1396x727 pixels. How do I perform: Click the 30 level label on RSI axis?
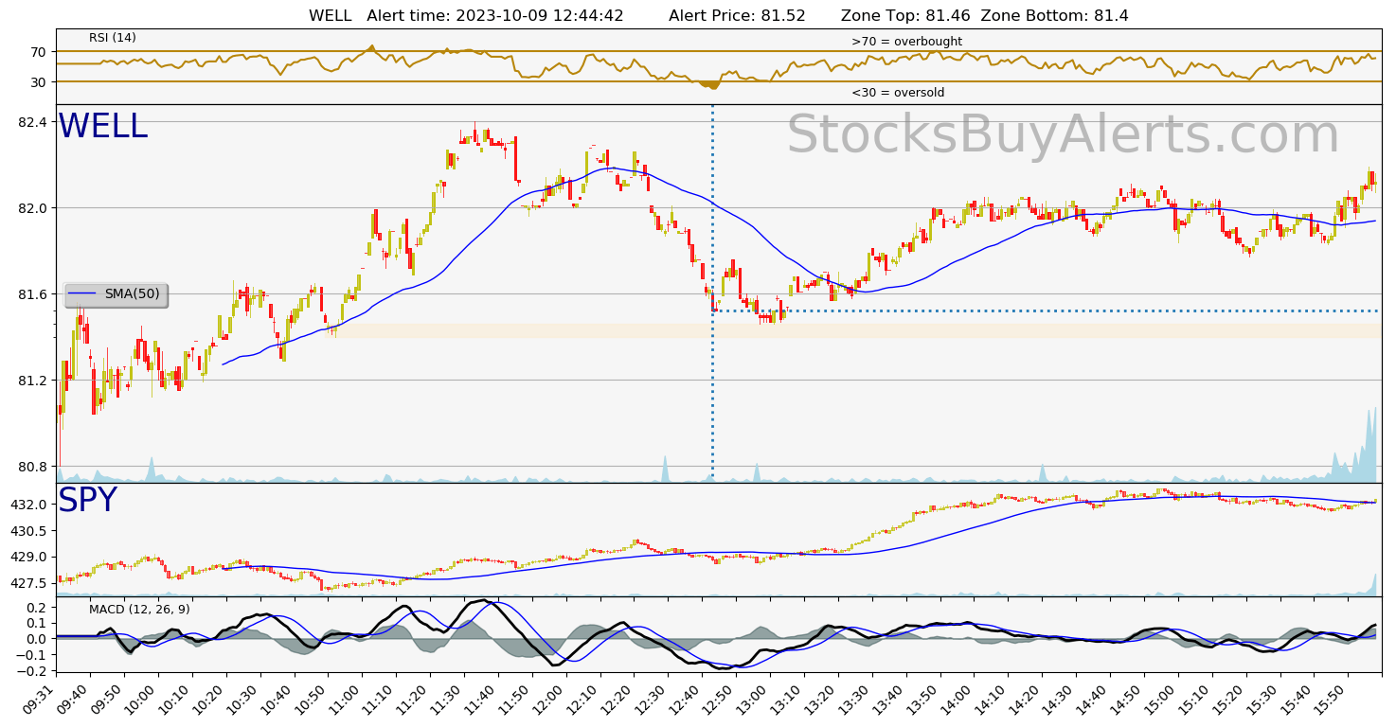click(x=39, y=82)
